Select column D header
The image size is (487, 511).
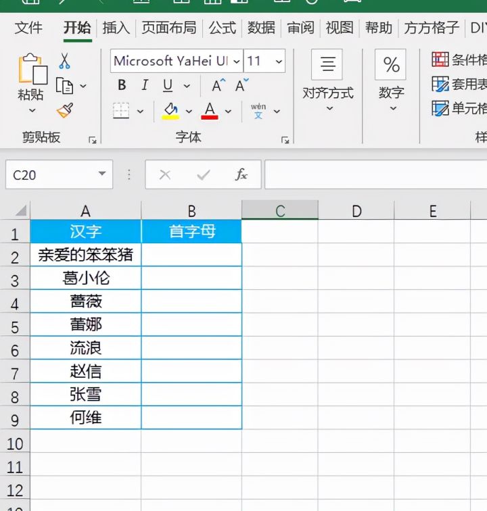(356, 210)
